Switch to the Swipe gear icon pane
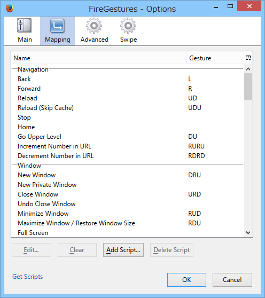This screenshot has width=265, height=298. tap(128, 26)
